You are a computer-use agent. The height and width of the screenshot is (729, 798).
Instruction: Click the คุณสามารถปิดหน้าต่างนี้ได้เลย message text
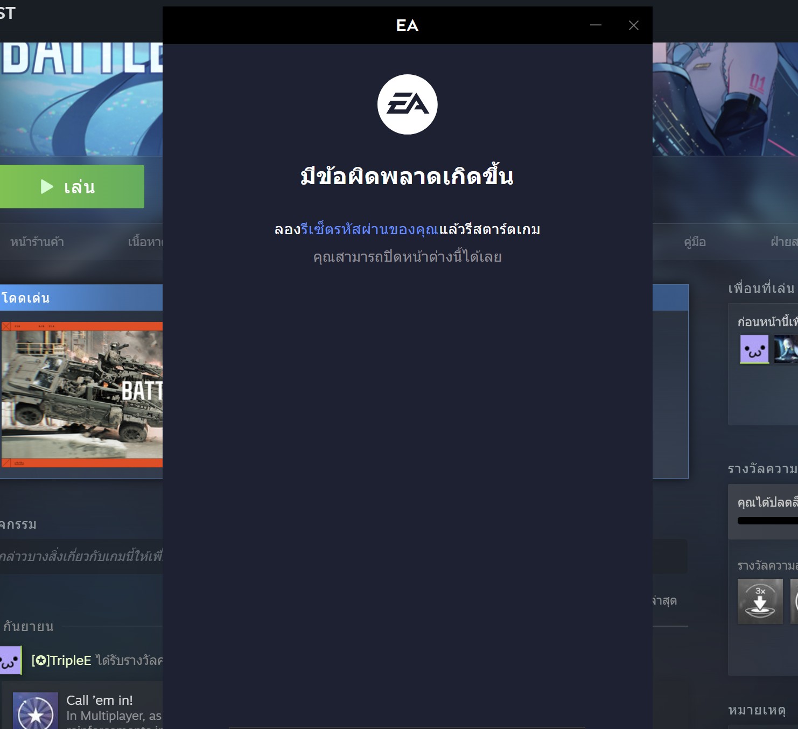click(408, 257)
